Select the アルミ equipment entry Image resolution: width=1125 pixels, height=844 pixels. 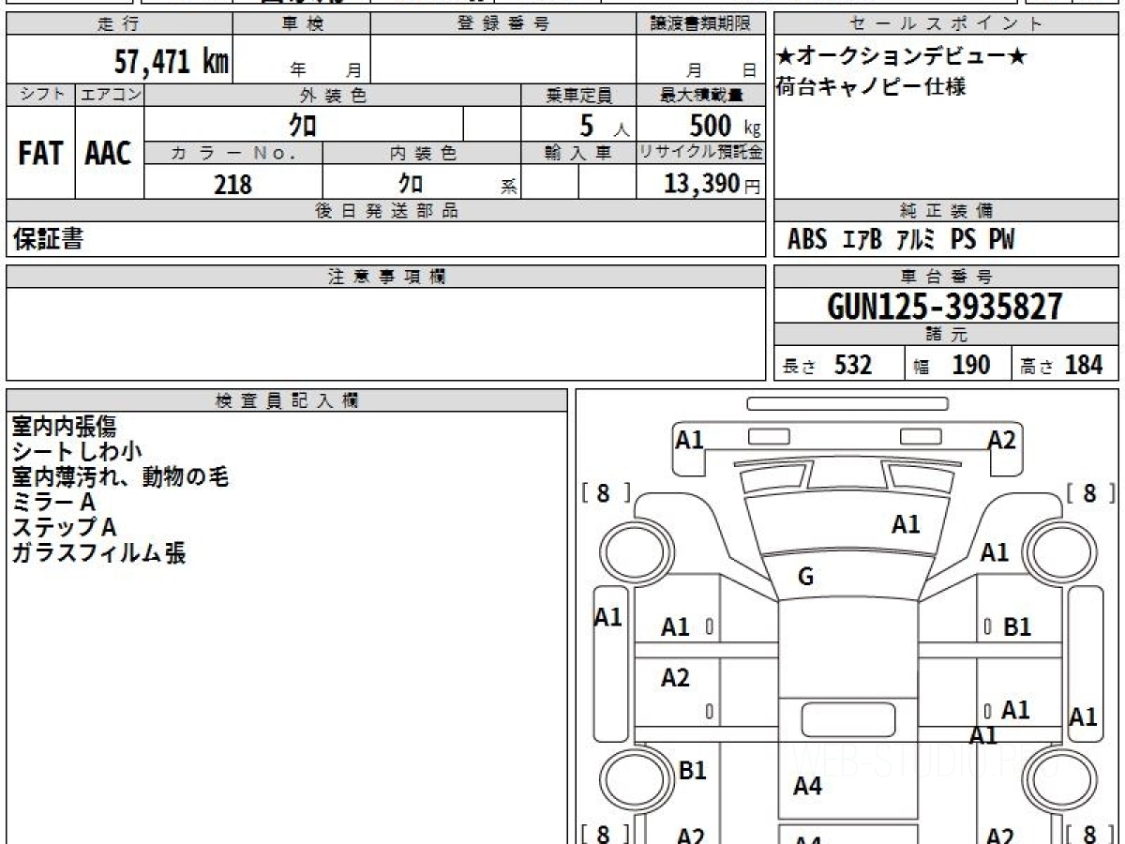pos(917,239)
